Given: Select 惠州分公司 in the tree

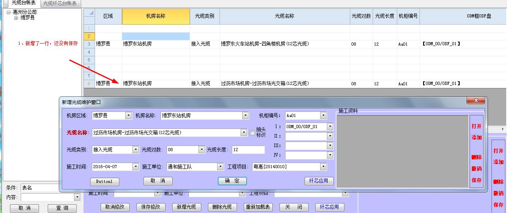Looking at the screenshot, I should tap(25, 12).
